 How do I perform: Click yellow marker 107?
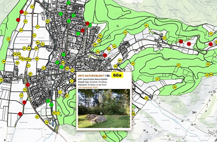point(63,63)
